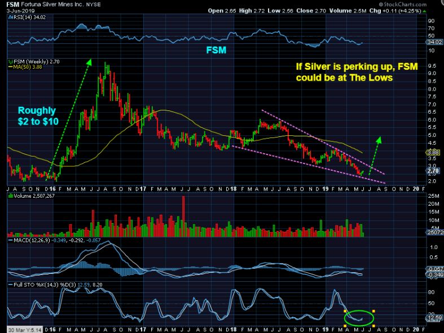Click the cyan FSM title in the chart
444x333 pixels.
(216, 50)
